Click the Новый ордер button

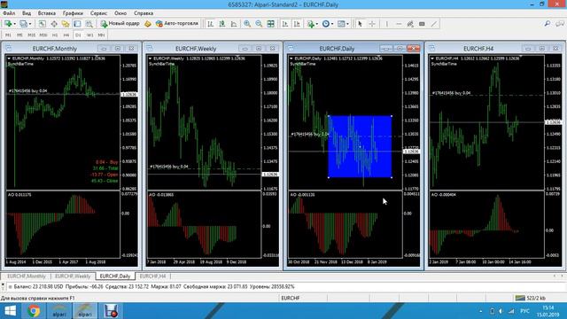click(120, 24)
